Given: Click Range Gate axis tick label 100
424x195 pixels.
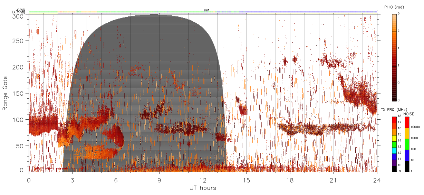Looking at the screenshot, I should click(x=18, y=120).
